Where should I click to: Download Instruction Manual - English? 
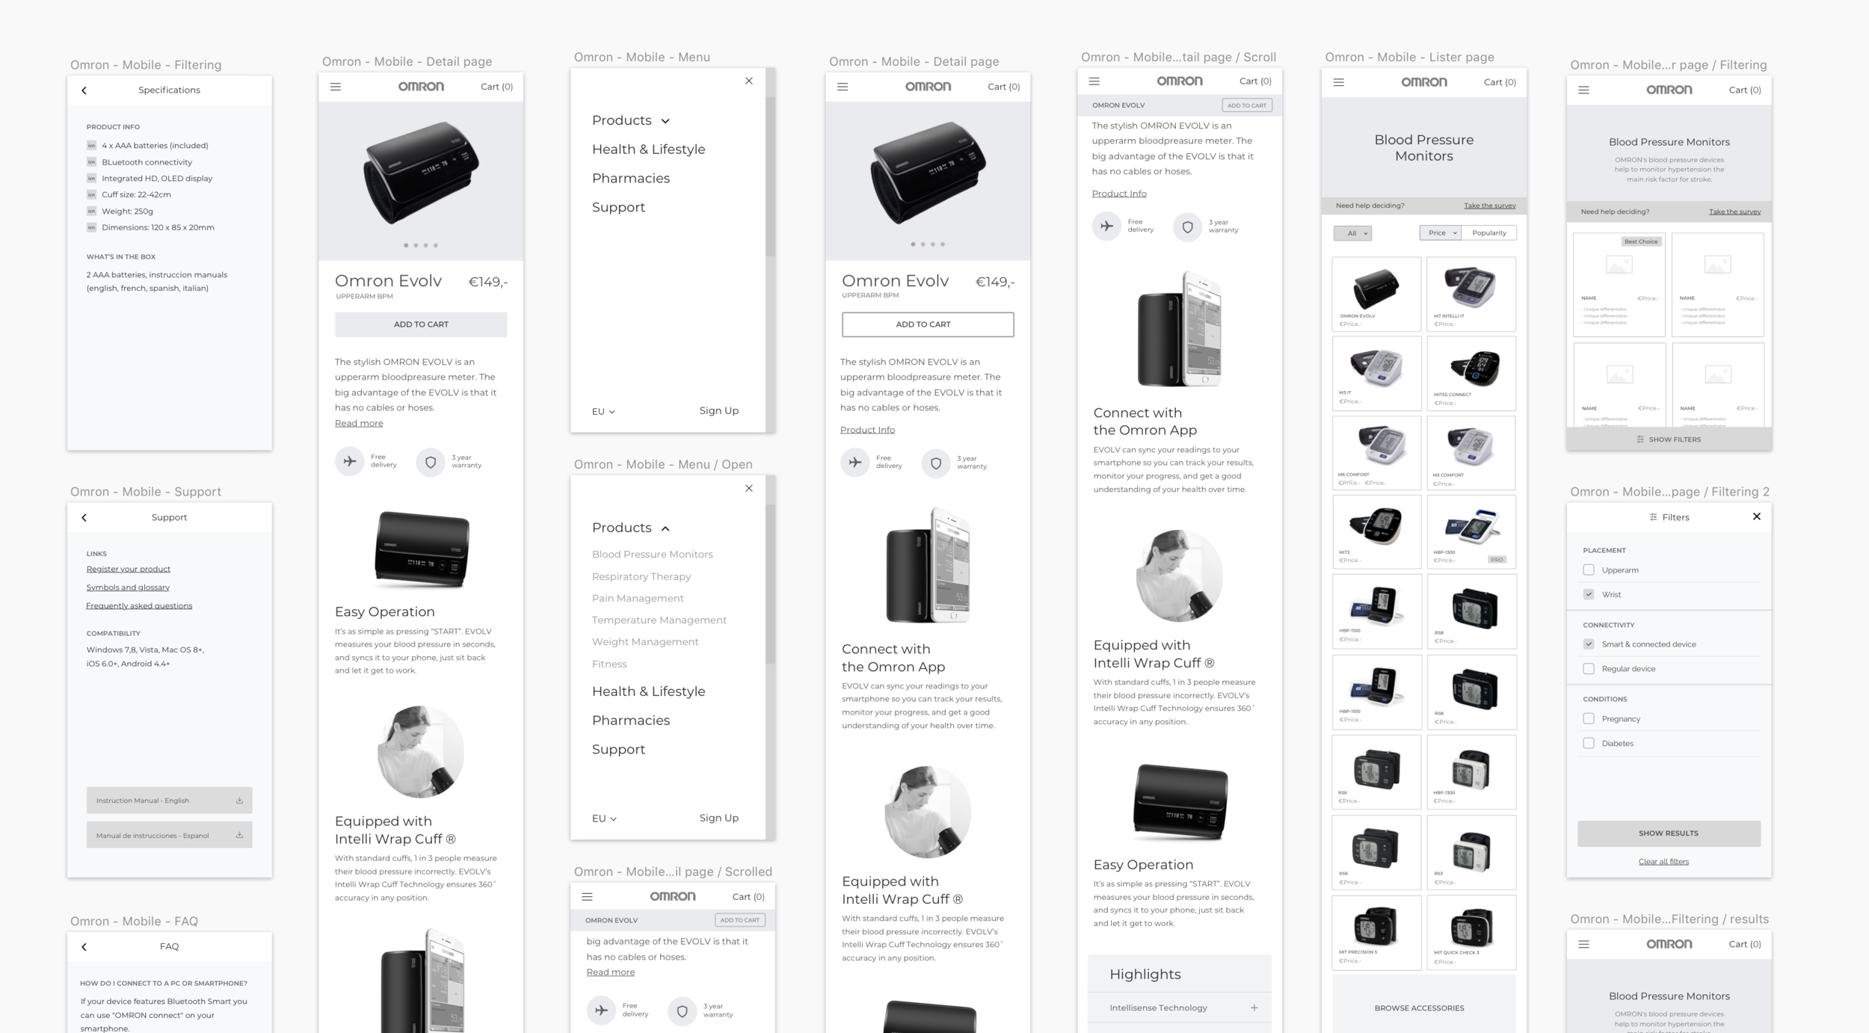click(x=169, y=800)
